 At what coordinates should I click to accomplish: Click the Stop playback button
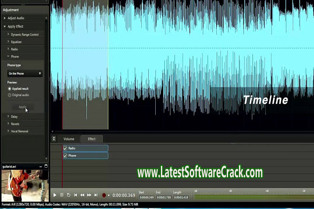[61, 195]
